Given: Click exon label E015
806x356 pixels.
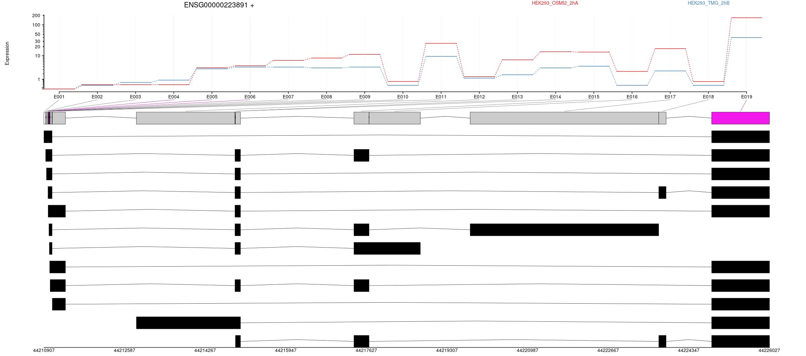Looking at the screenshot, I should 594,97.
